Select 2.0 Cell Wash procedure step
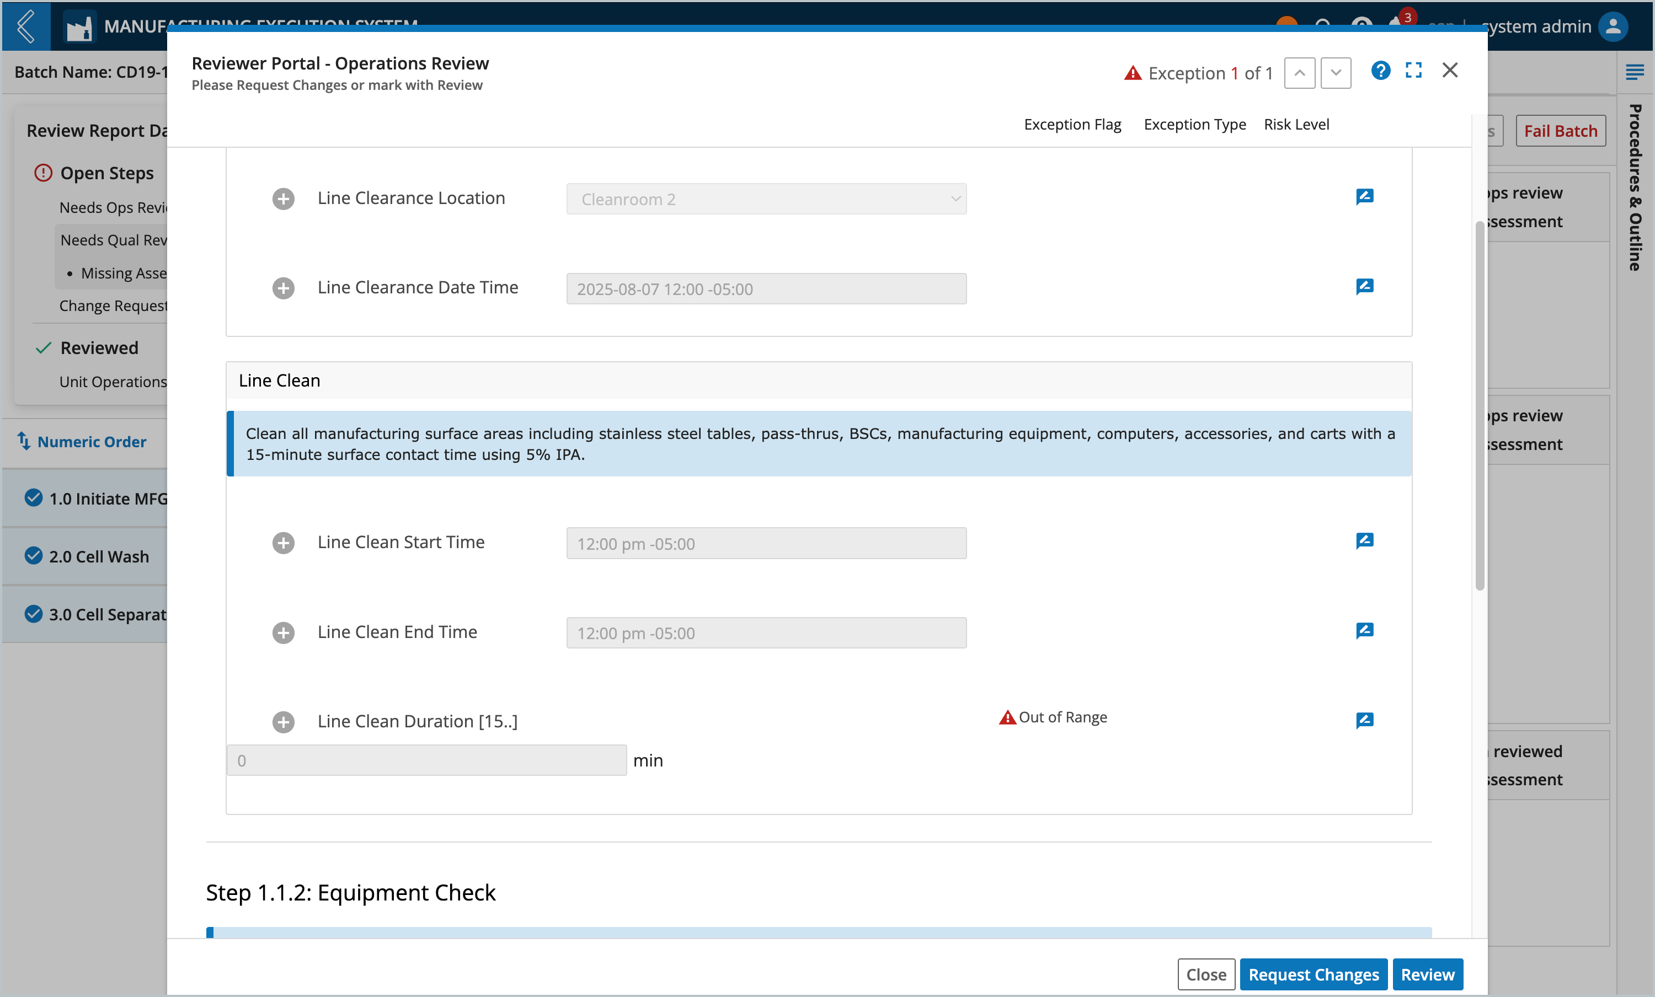The height and width of the screenshot is (997, 1655). pos(84,556)
